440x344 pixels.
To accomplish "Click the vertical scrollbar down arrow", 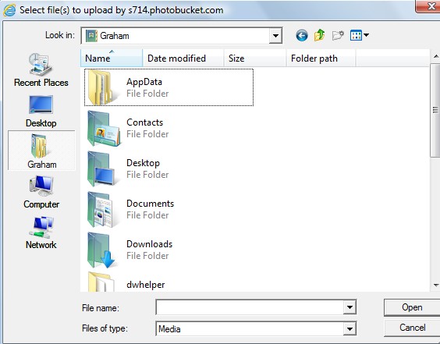I will point(436,285).
